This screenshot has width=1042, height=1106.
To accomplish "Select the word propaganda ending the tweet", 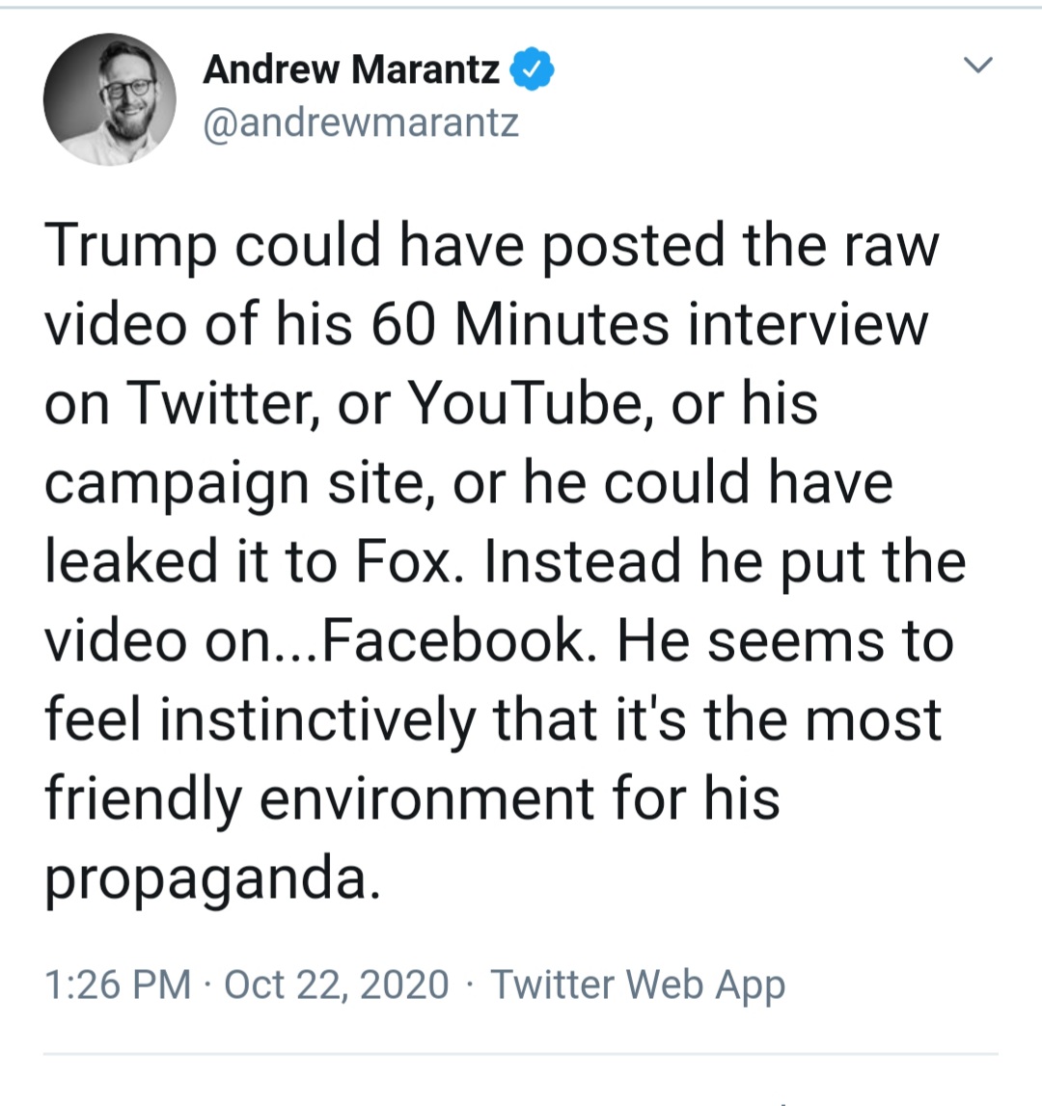I will 212,880.
